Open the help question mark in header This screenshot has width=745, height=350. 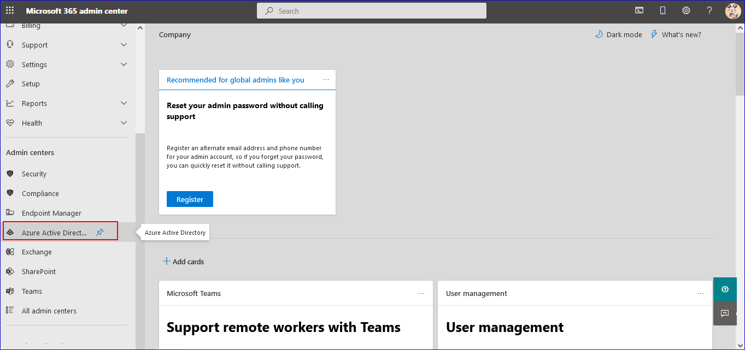[709, 10]
